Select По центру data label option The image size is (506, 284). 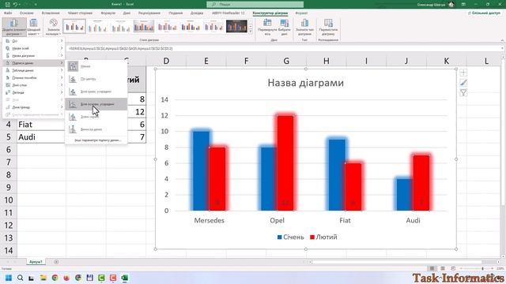click(96, 79)
